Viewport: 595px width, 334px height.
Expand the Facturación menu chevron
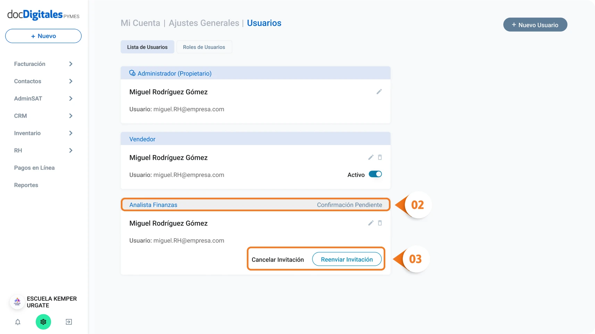(x=71, y=64)
